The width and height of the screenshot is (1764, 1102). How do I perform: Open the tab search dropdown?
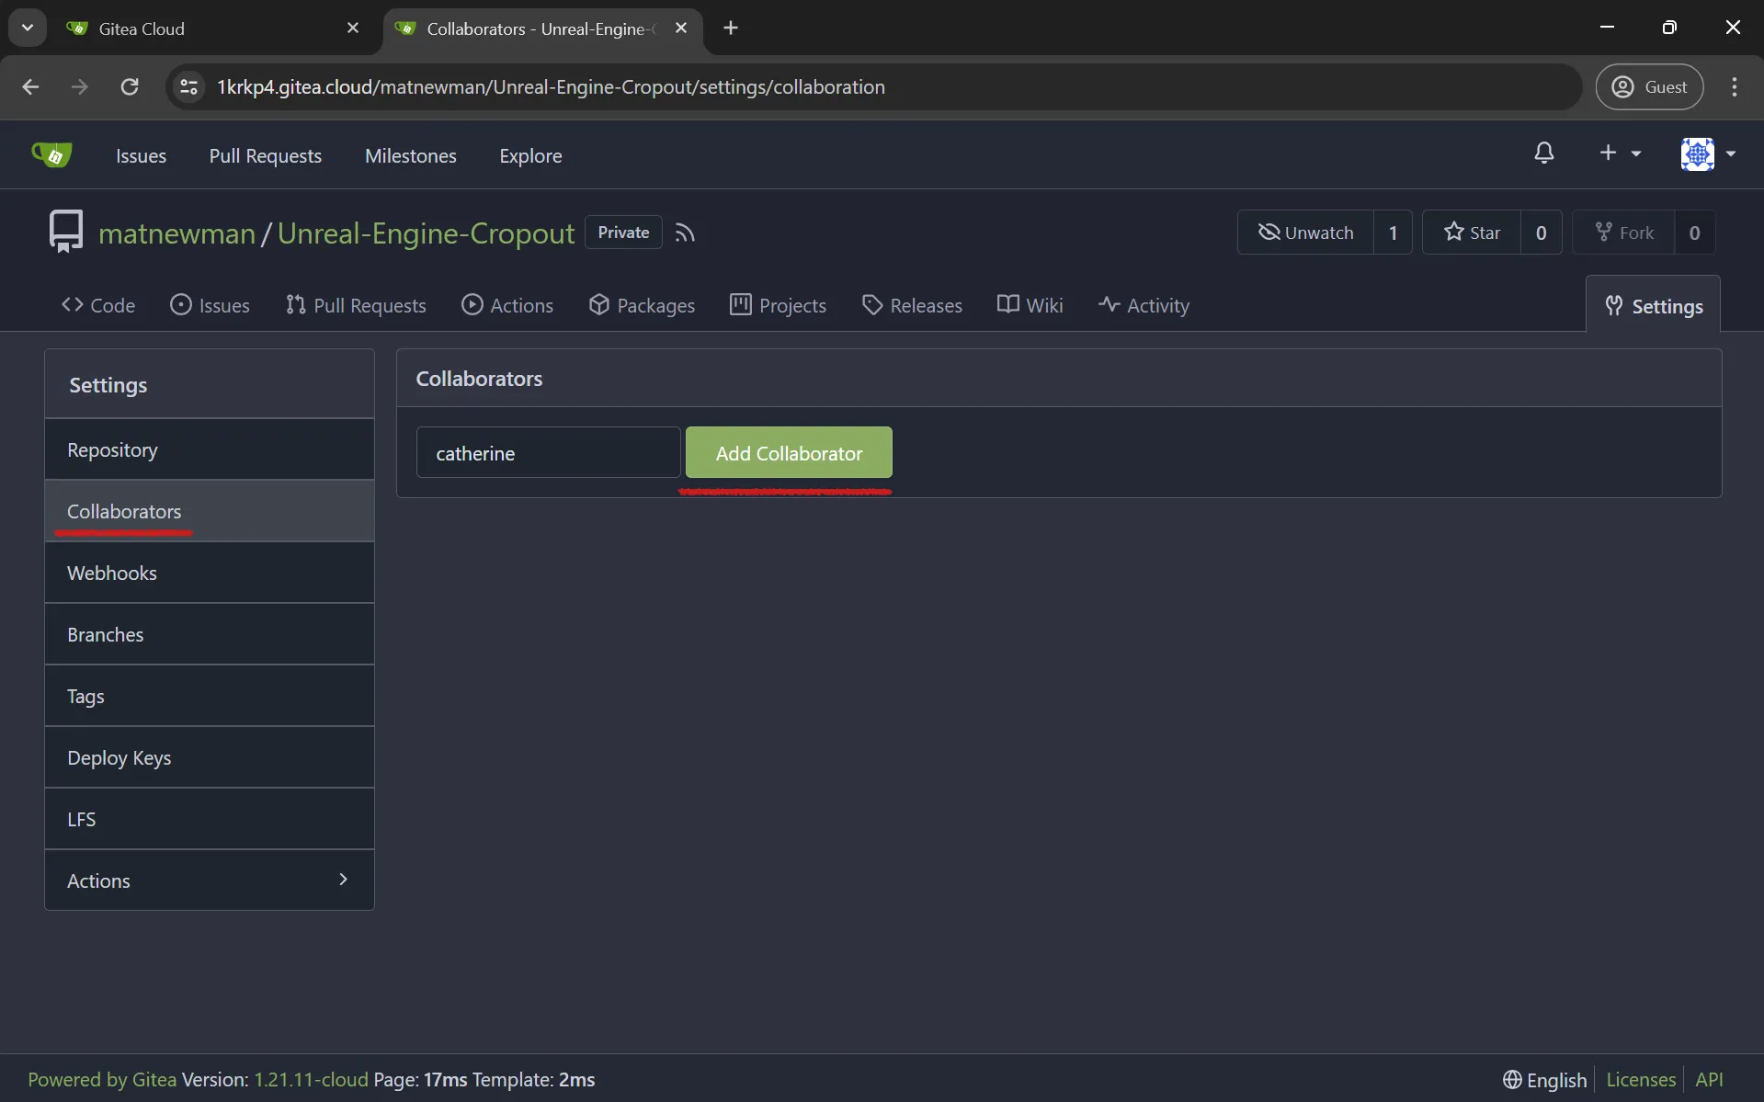(28, 28)
